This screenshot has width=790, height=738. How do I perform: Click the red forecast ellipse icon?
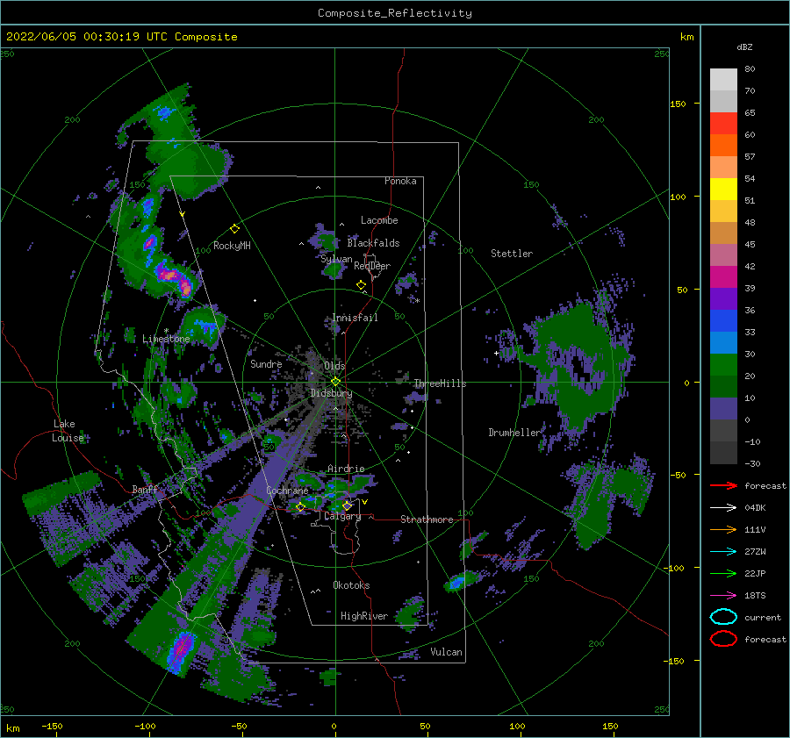pos(723,639)
